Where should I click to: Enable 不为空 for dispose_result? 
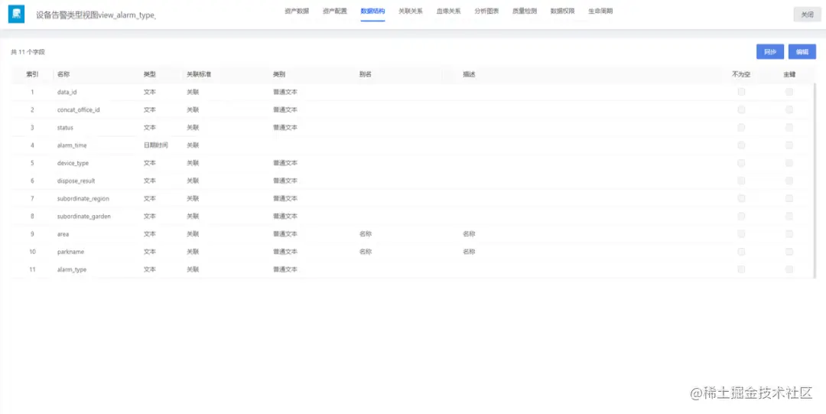[x=741, y=181]
